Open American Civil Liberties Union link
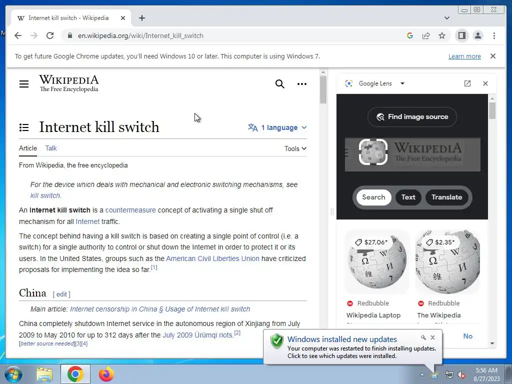This screenshot has width=512, height=384. pos(212,258)
